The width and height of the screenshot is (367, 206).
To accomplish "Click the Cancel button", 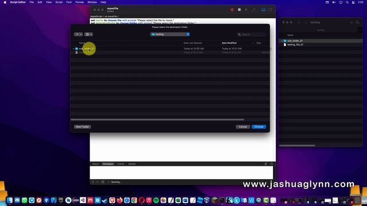I will click(x=243, y=126).
